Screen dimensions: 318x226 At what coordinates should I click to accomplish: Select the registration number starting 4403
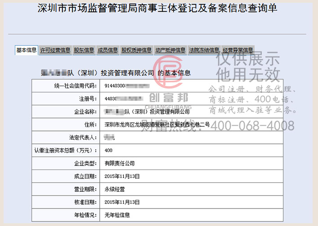[124, 99]
